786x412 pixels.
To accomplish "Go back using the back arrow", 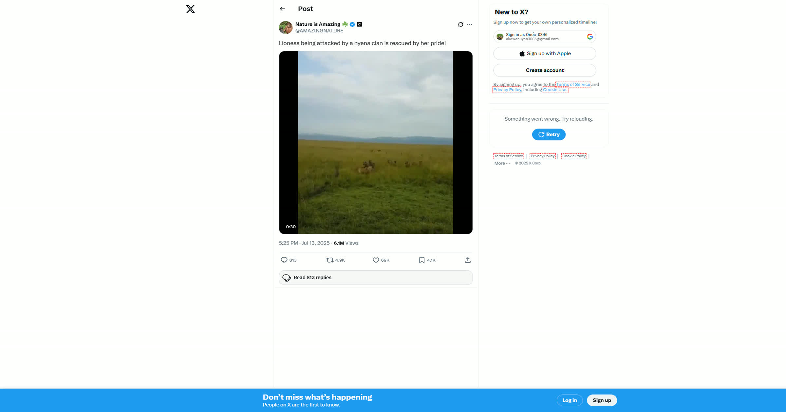I will 282,9.
